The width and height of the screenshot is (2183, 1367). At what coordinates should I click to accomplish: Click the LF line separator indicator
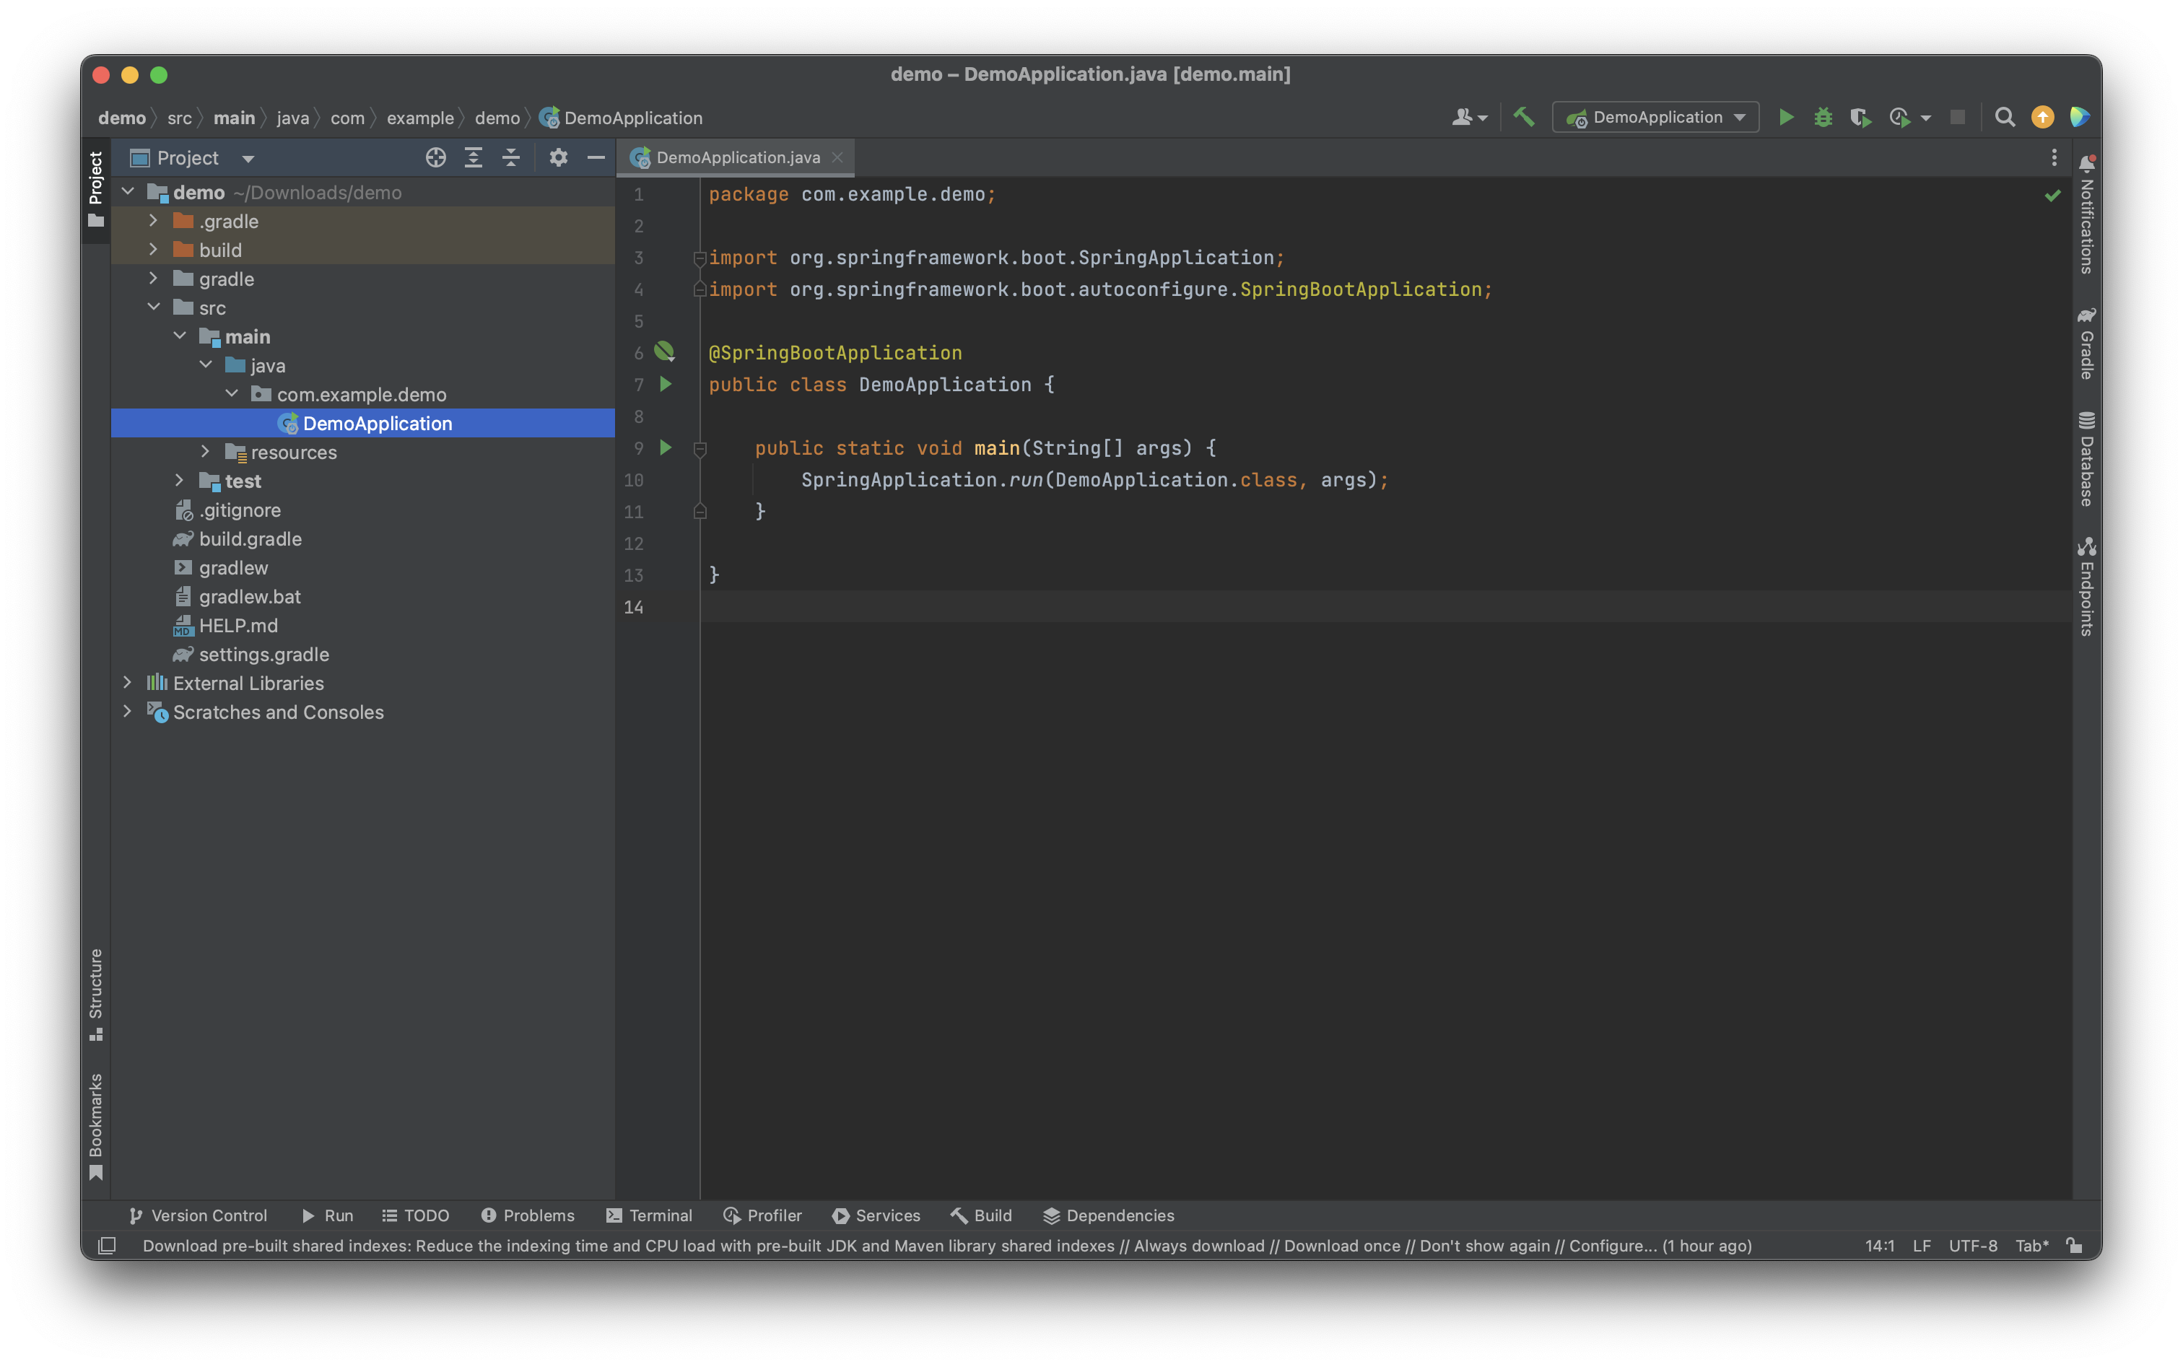click(x=1922, y=1246)
